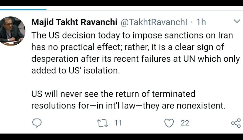Click the 1h timestamp of the tweet
This screenshot has width=243, height=140.
(x=201, y=22)
